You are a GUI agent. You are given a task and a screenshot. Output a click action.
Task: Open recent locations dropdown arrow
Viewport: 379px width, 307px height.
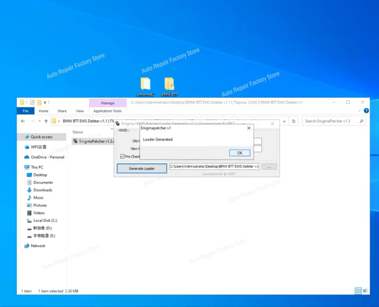[39, 121]
